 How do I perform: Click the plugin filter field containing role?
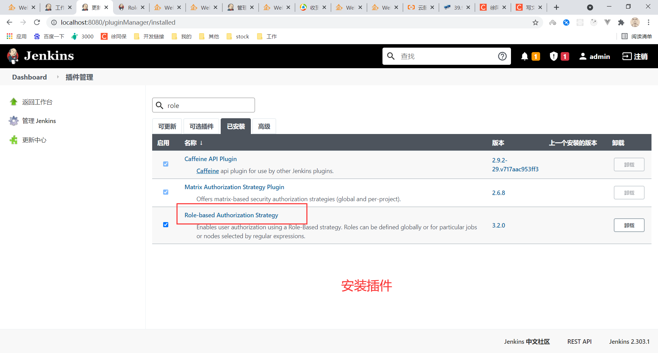pyautogui.click(x=204, y=105)
